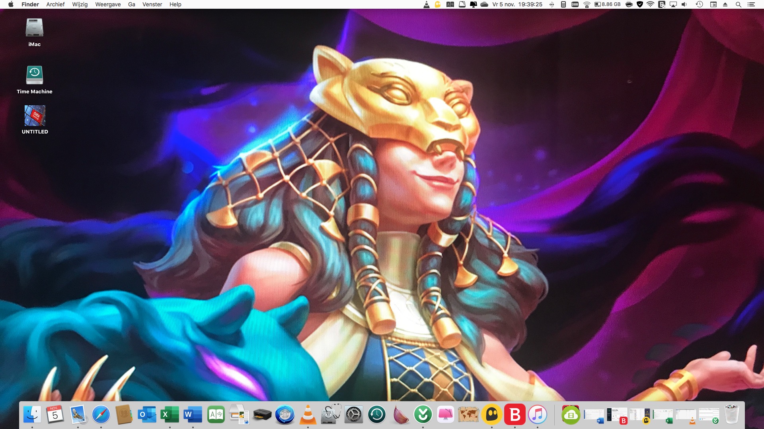Launch VLC media player from dock

point(308,415)
